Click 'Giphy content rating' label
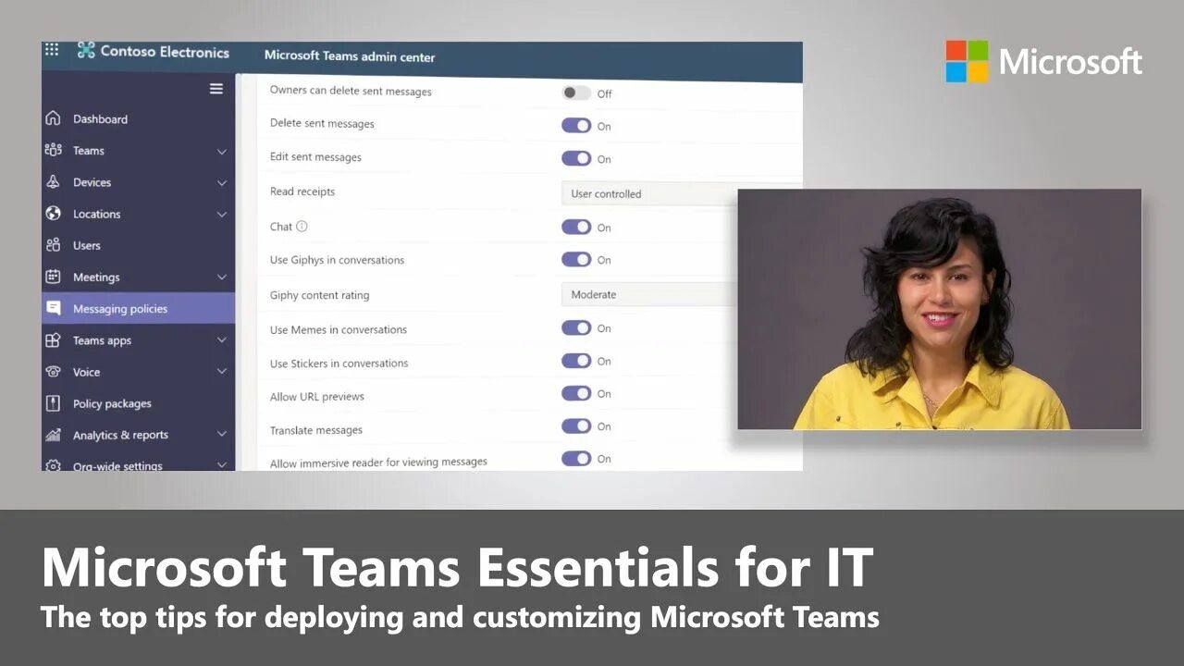Image resolution: width=1184 pixels, height=666 pixels. 319,295
